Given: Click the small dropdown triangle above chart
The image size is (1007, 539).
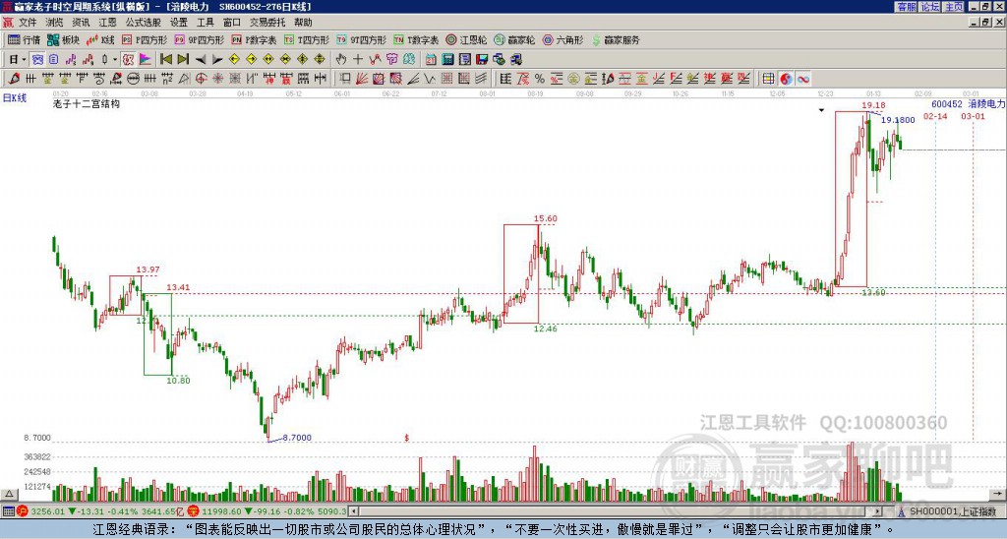Looking at the screenshot, I should [821, 110].
